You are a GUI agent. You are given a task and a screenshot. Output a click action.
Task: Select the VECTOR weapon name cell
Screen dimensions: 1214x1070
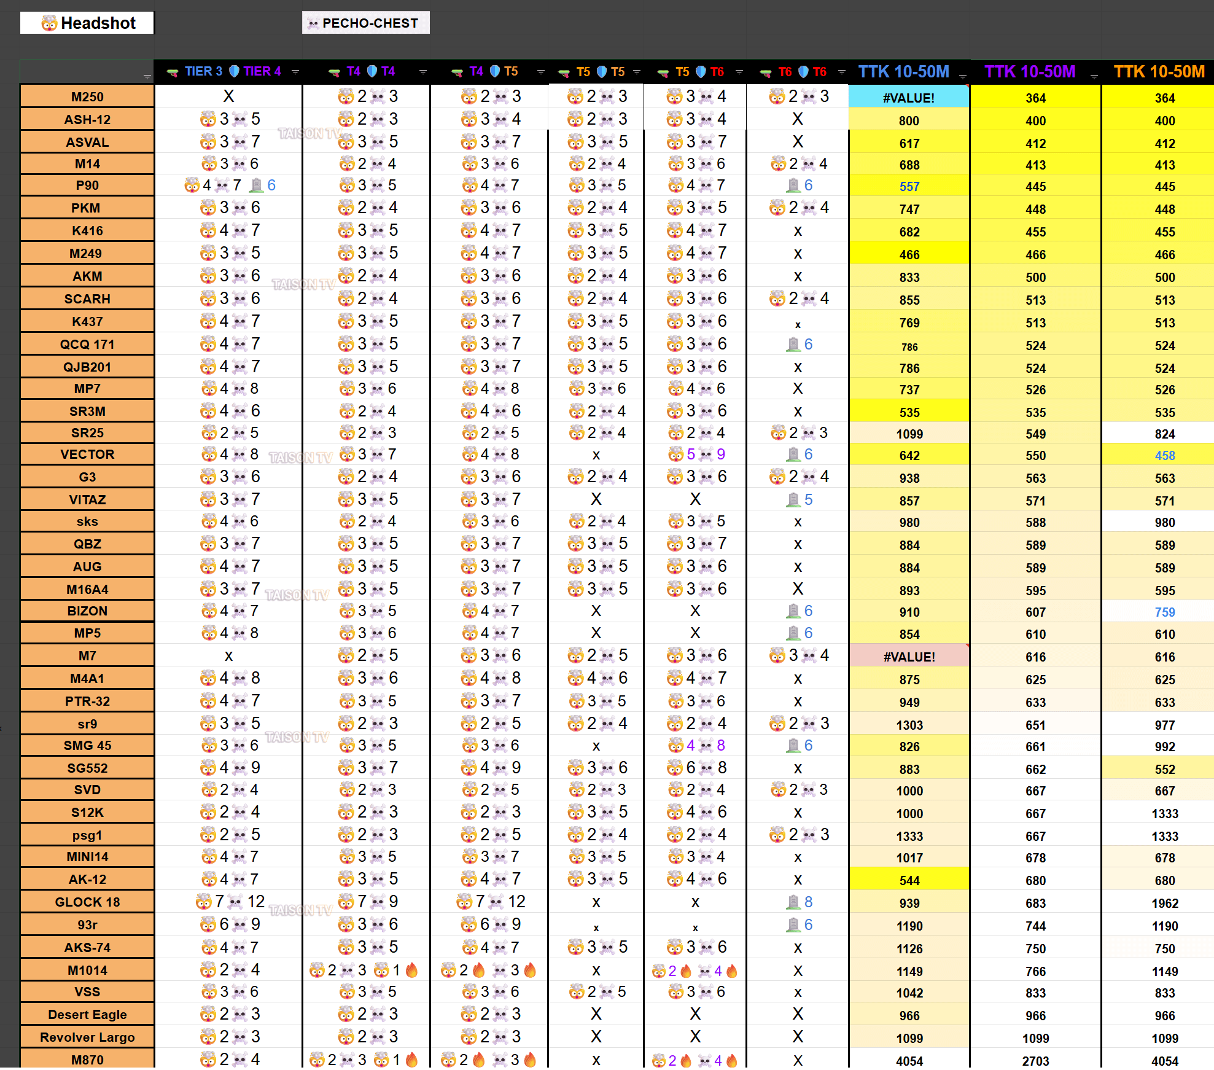click(x=87, y=455)
